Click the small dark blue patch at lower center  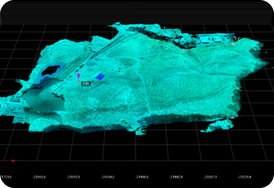coord(141,121)
